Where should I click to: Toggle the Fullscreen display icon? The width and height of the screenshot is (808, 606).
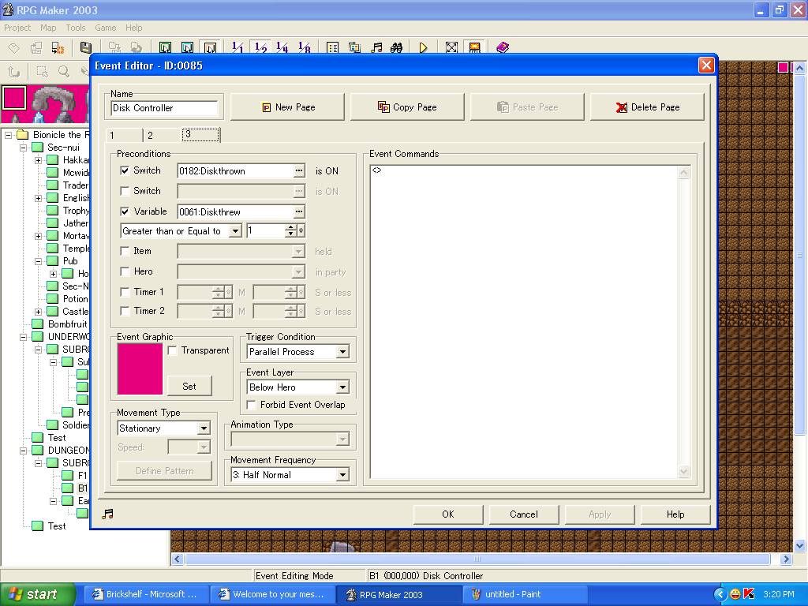[451, 47]
